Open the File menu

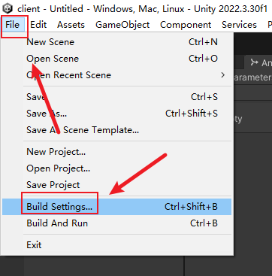[13, 25]
